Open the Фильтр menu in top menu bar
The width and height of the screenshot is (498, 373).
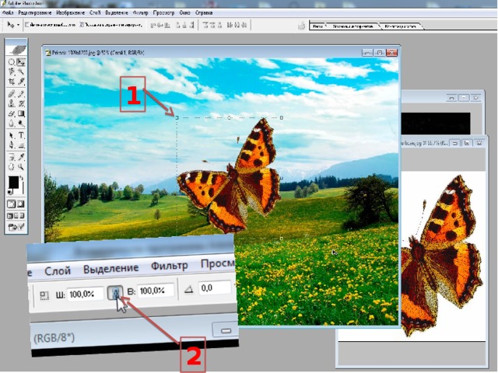click(139, 14)
